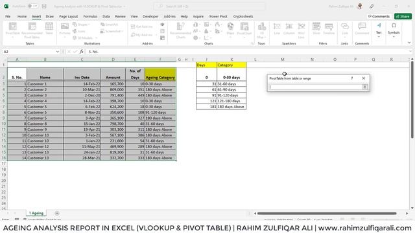Insert a SmartArt graphic
415x233 pixels.
(109, 25)
